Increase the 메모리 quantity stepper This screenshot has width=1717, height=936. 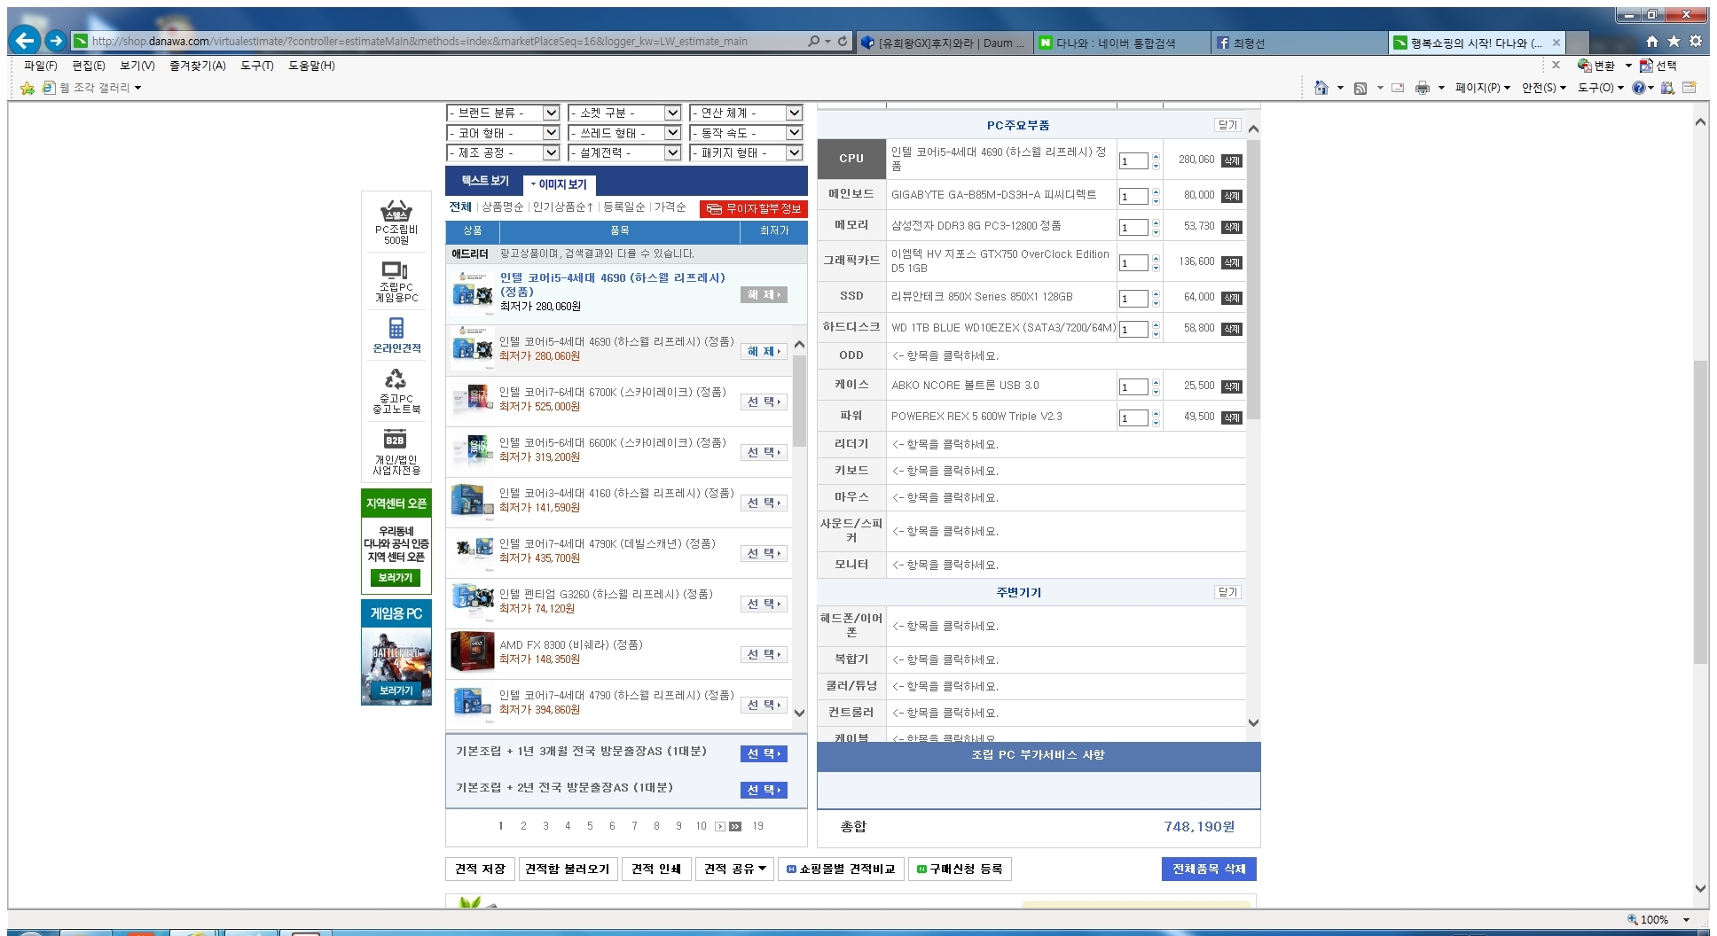click(1156, 222)
